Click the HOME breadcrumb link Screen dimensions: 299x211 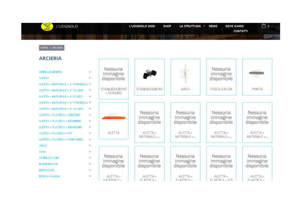[x=44, y=48]
